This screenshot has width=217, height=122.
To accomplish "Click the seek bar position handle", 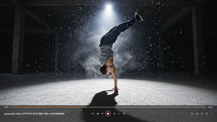I will 85,107.
